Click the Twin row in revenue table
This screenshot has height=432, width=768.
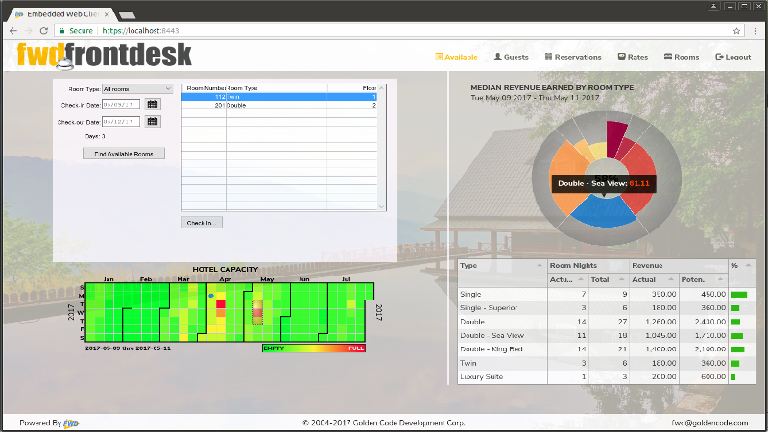click(607, 363)
